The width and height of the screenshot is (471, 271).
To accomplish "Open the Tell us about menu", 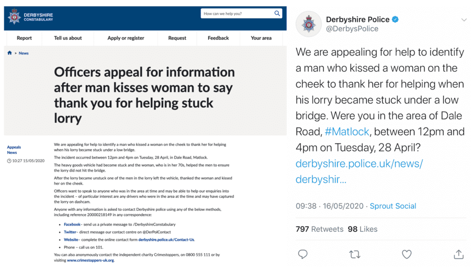I will (x=68, y=38).
